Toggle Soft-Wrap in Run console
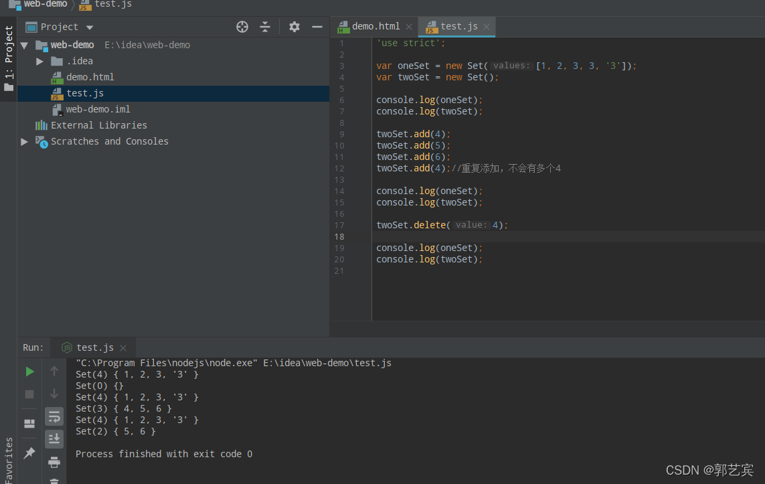765x484 pixels. 54,416
